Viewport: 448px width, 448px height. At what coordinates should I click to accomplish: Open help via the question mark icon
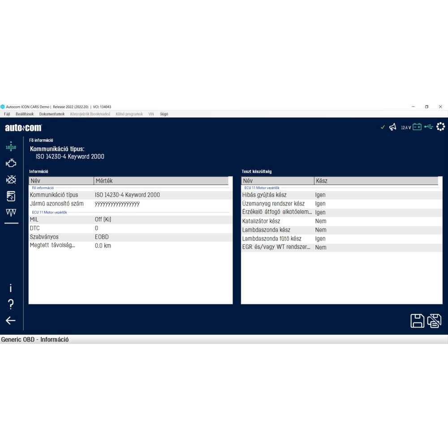[x=11, y=305]
